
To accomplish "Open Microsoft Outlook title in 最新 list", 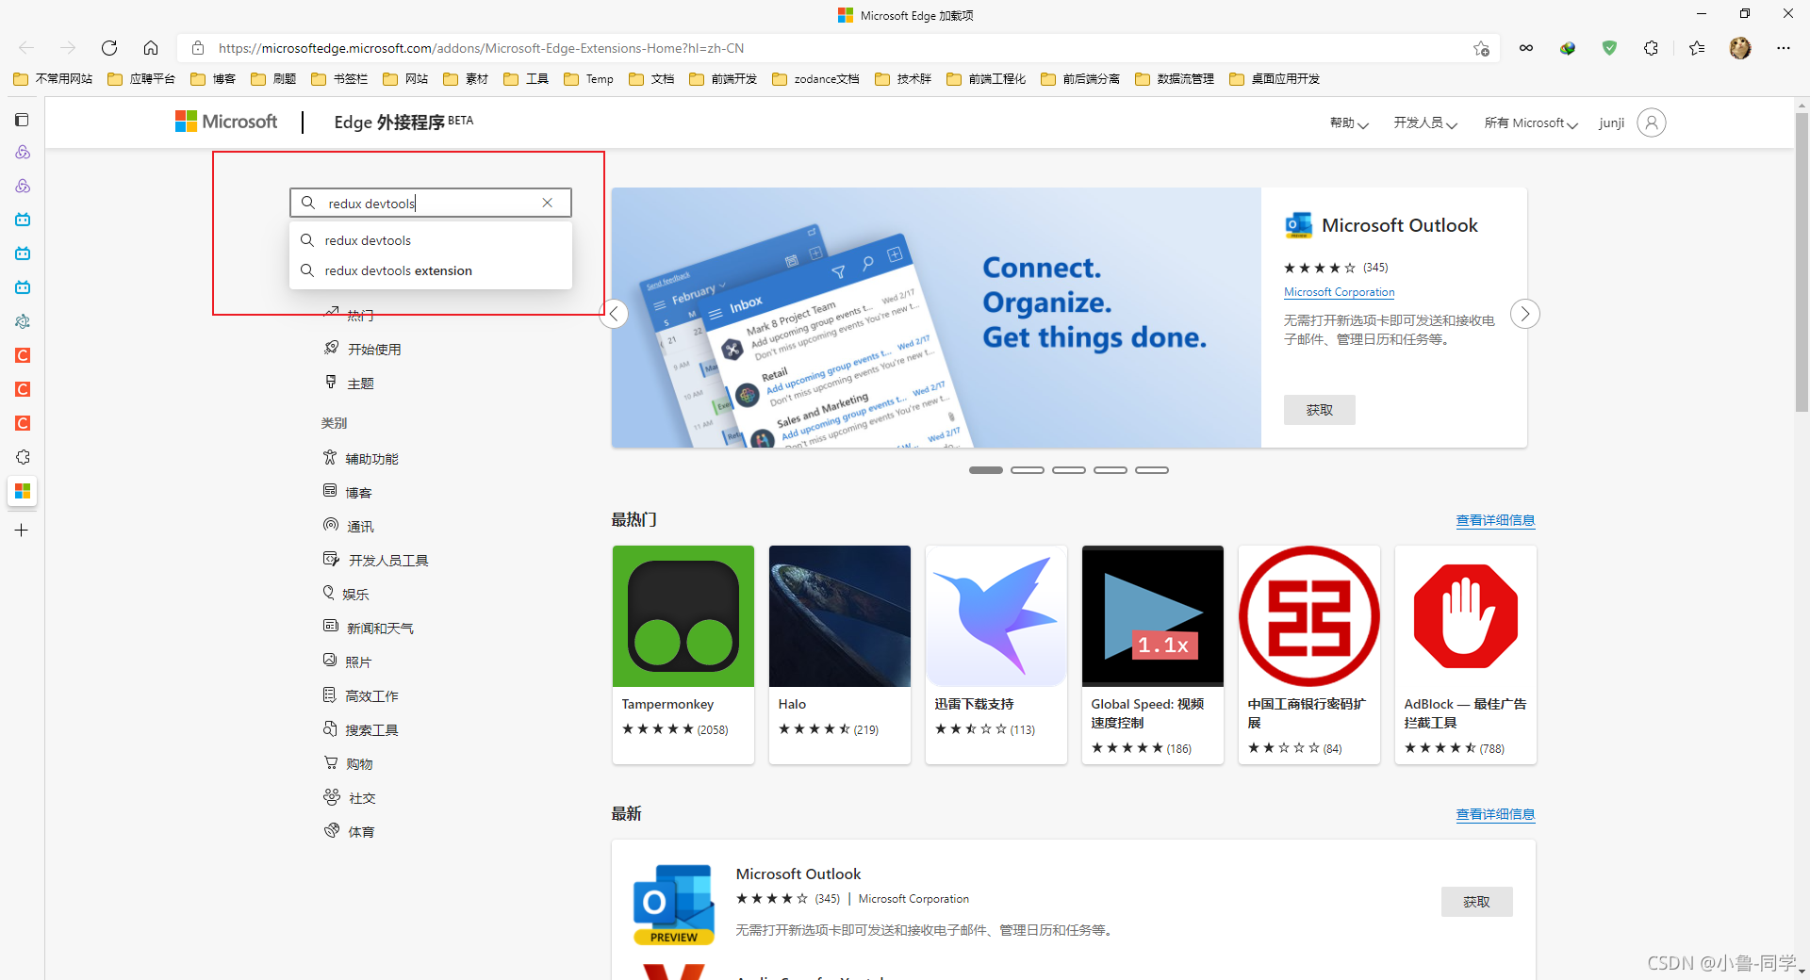I will point(798,874).
